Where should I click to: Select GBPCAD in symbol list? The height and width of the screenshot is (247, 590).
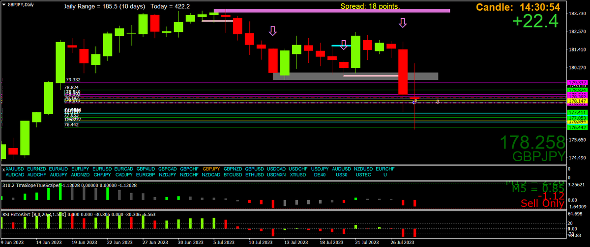(x=167, y=169)
